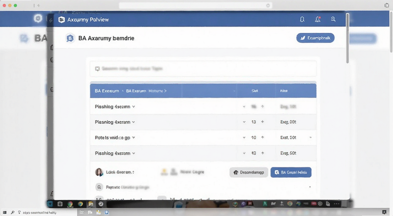Sort by the Ateo column header
393x216 pixels.
pyautogui.click(x=284, y=91)
